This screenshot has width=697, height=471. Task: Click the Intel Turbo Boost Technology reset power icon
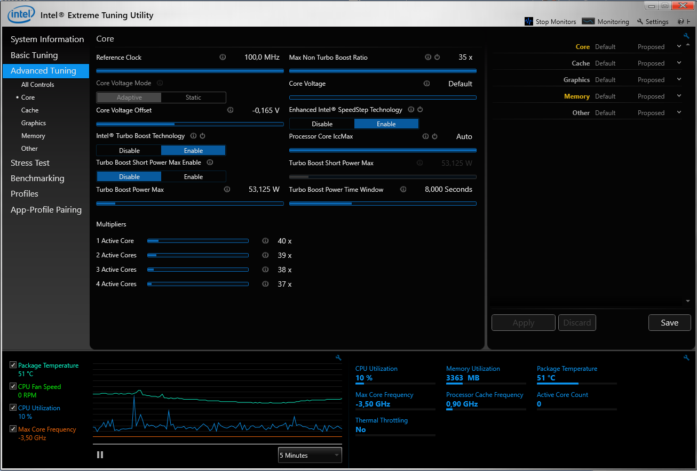[x=202, y=136]
